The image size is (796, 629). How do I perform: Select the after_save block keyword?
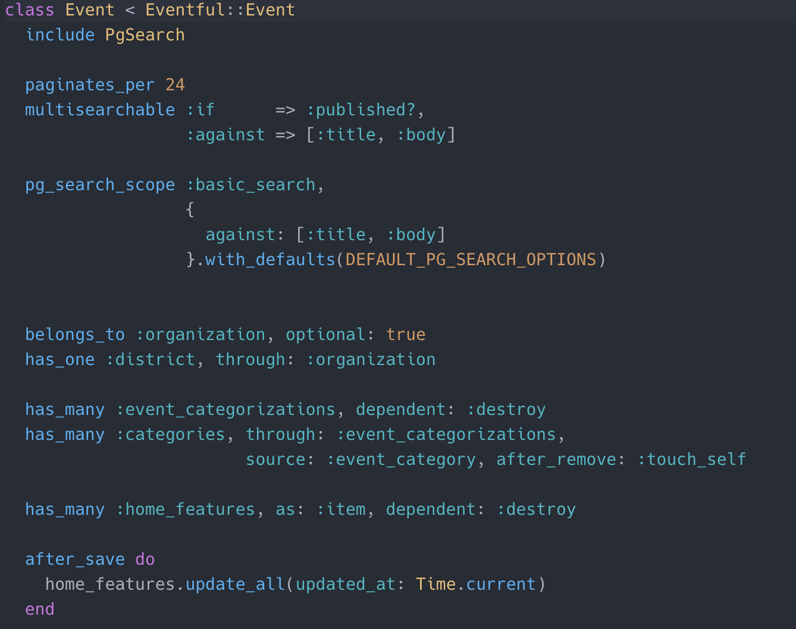click(x=74, y=559)
